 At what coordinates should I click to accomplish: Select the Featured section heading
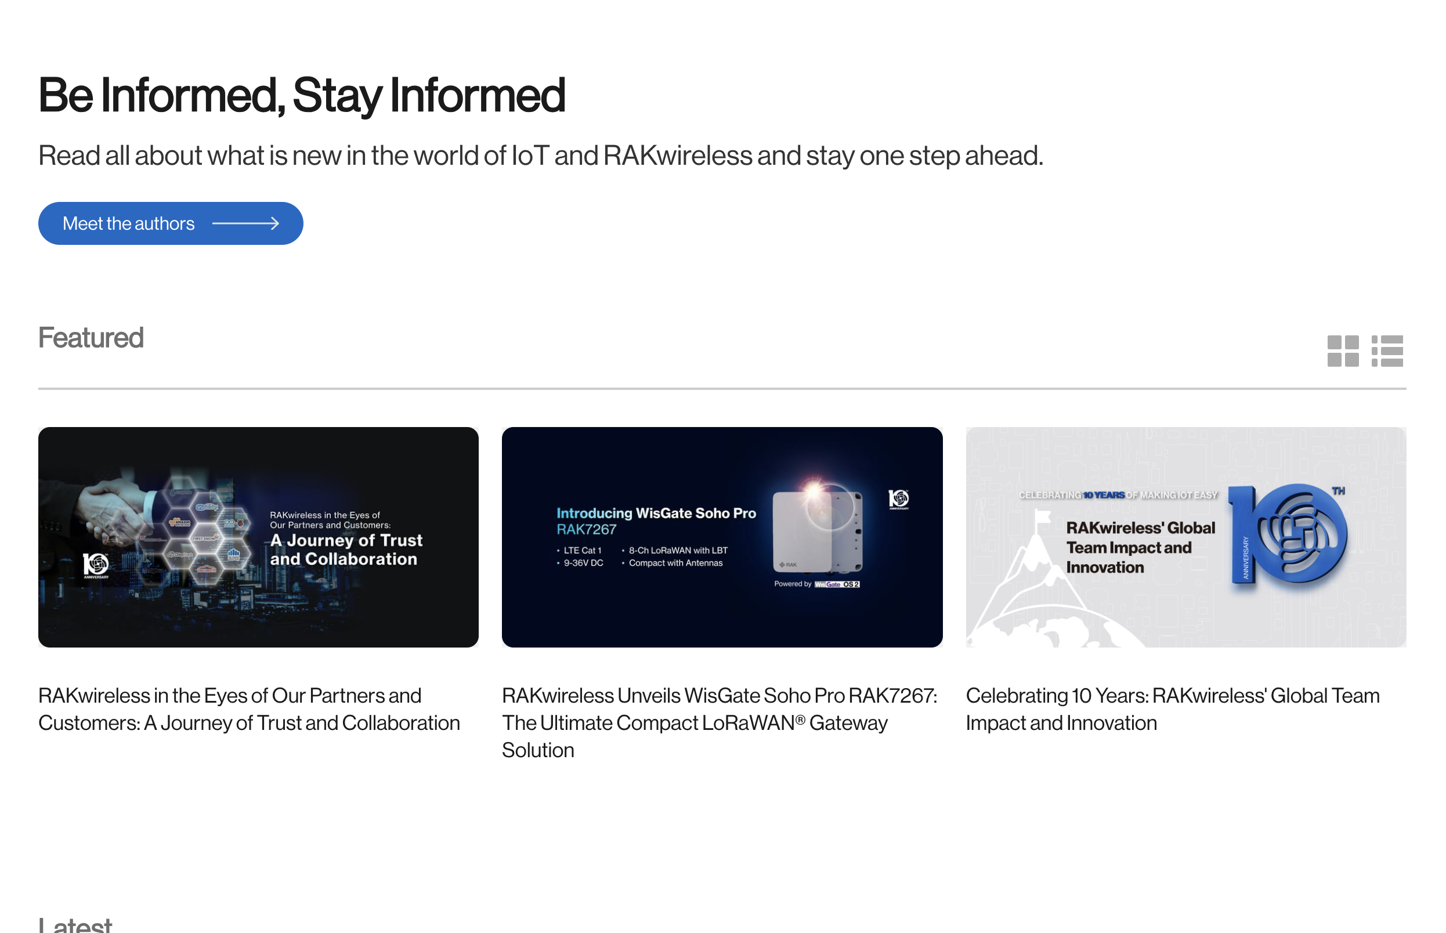tap(91, 338)
